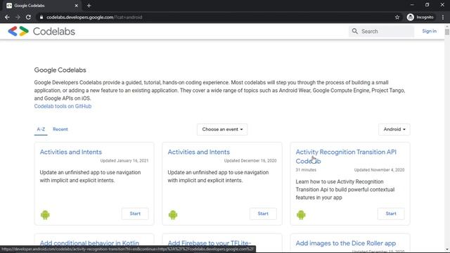The image size is (450, 253).
Task: Click the search magnifier icon
Action: point(355,31)
